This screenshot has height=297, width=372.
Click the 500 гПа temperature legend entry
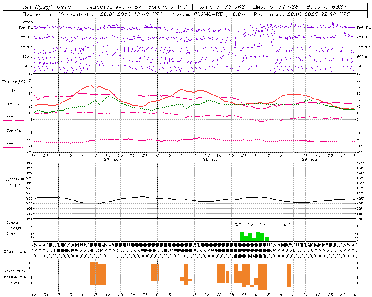coord(14,144)
